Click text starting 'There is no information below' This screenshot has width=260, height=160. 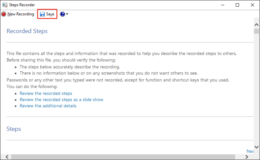coord(109,73)
